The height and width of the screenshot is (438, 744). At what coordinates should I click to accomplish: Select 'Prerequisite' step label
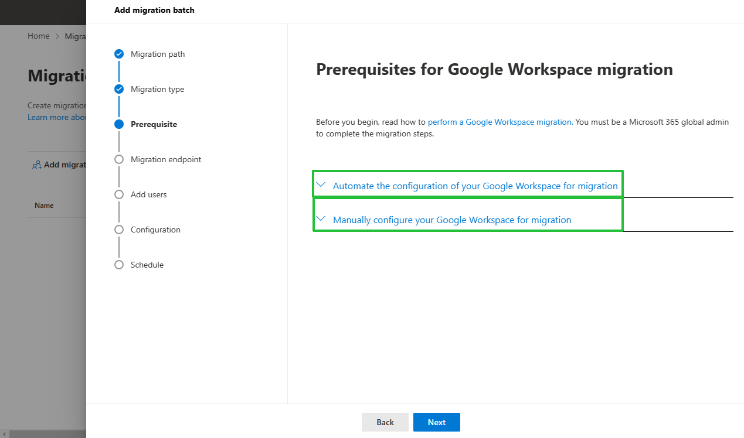(154, 124)
